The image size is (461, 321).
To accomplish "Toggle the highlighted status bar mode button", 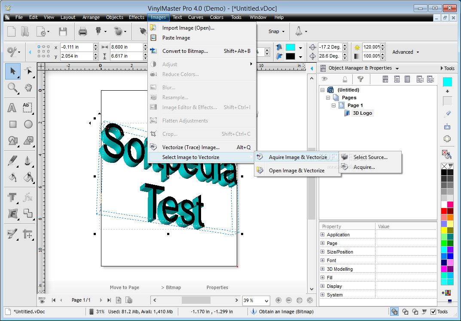I will (x=394, y=312).
